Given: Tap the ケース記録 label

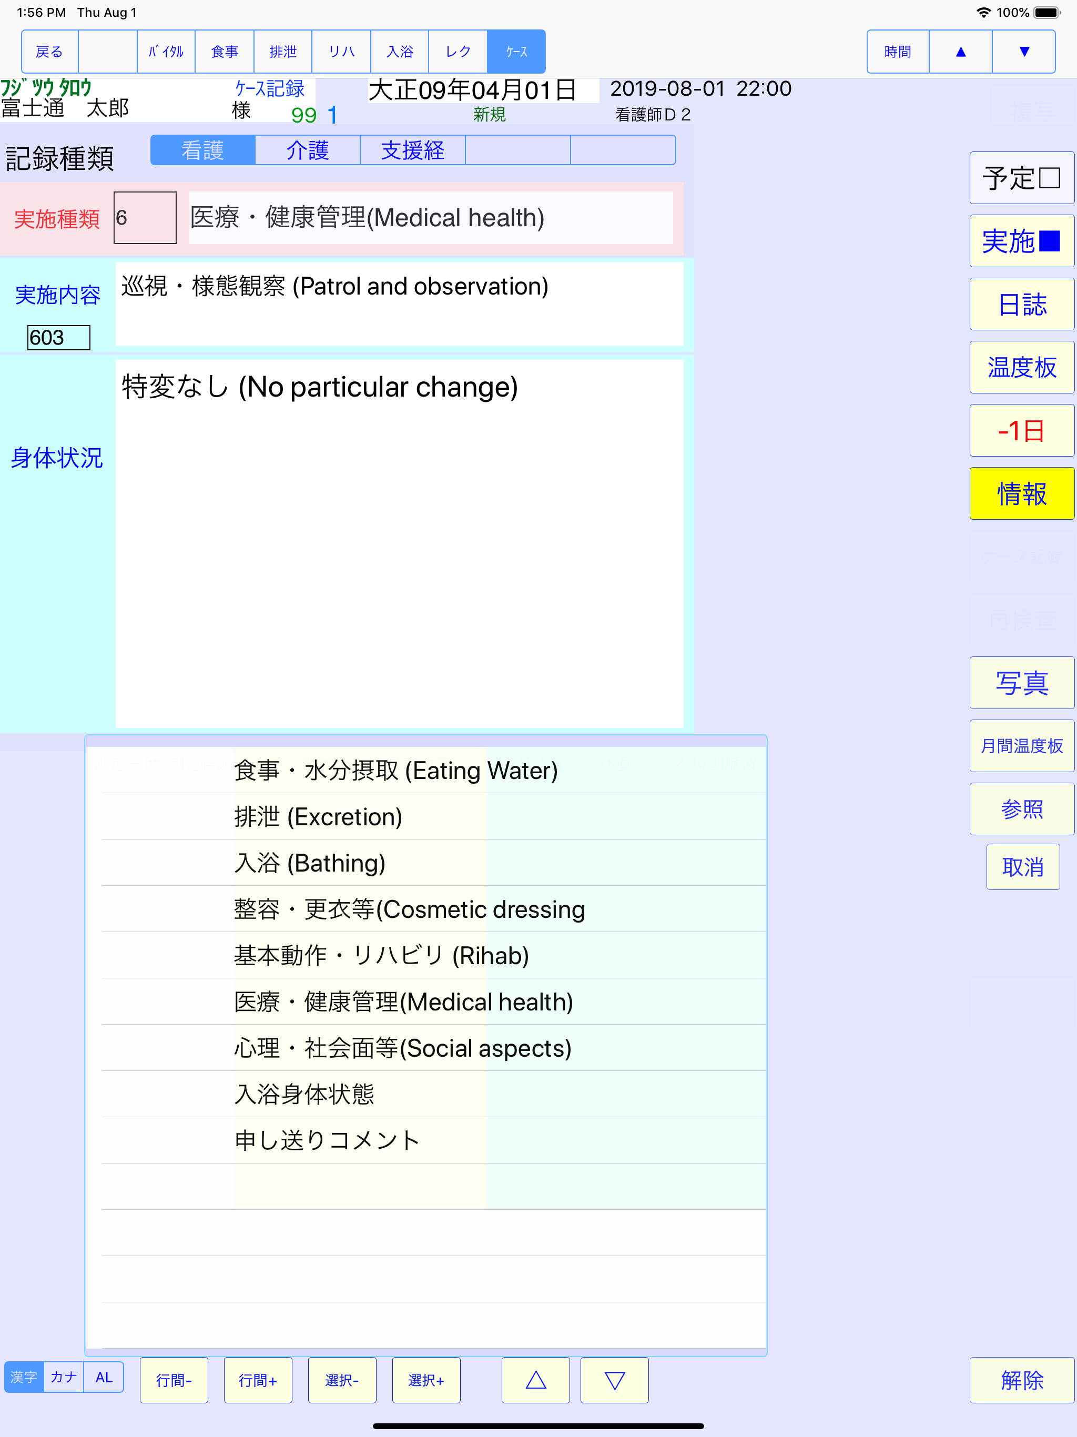Looking at the screenshot, I should 270,89.
